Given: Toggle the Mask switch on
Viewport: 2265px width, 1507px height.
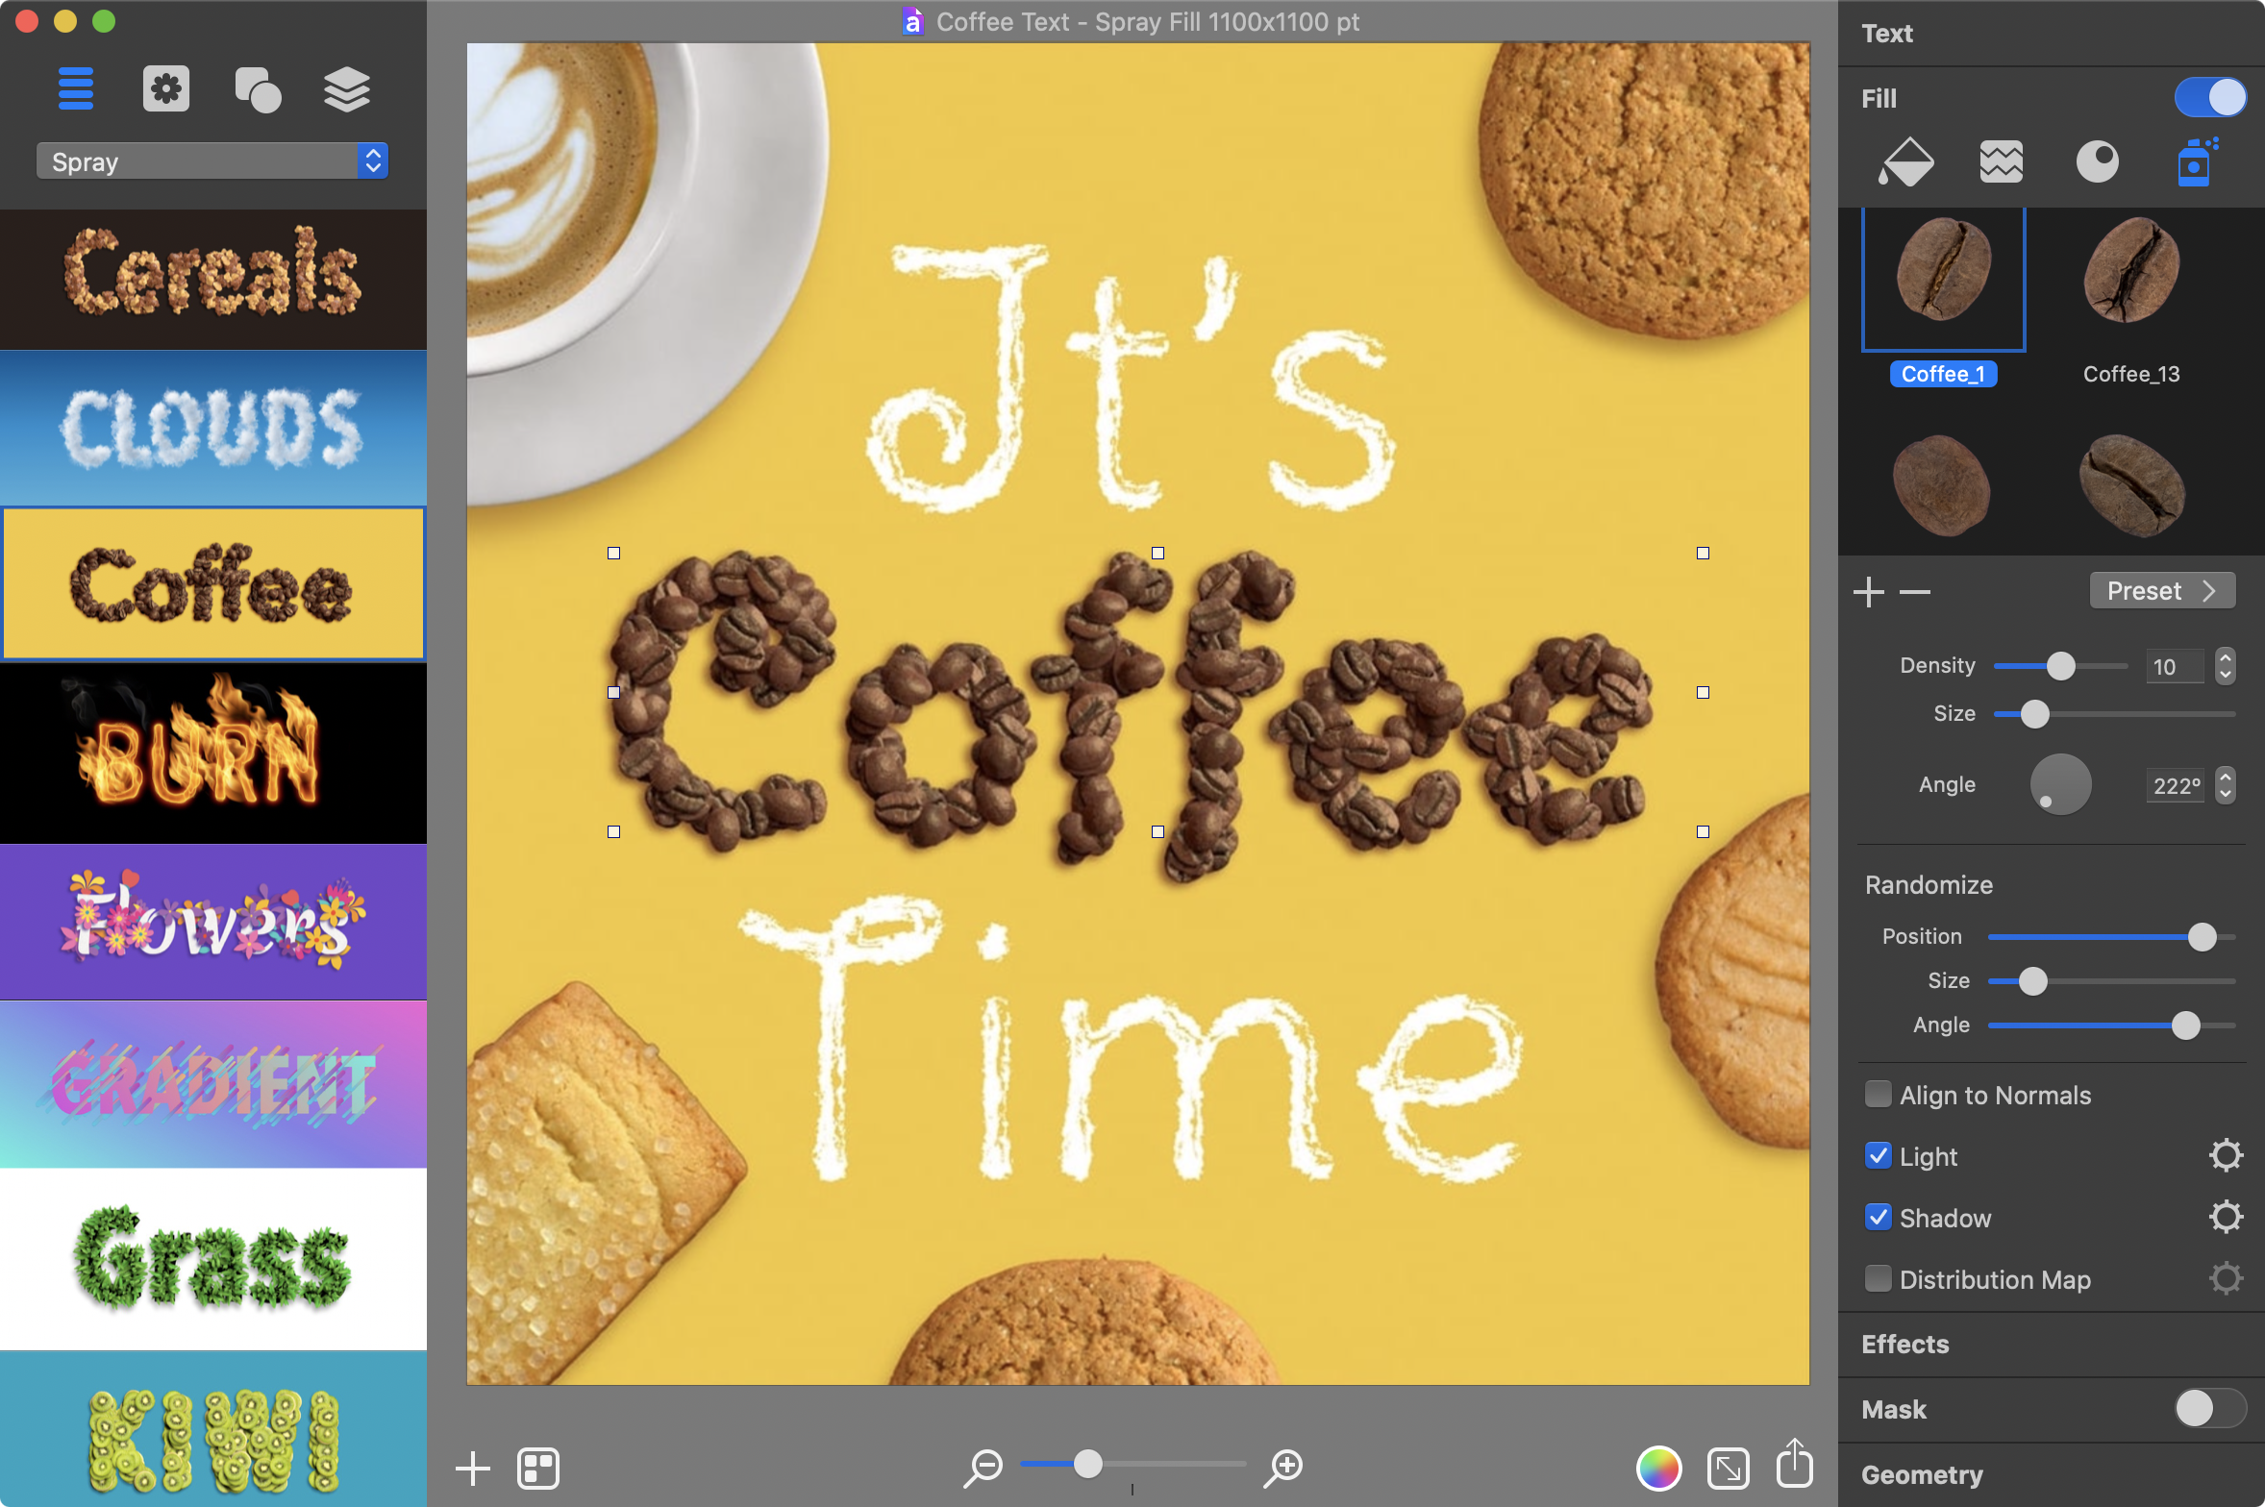Looking at the screenshot, I should click(x=2210, y=1408).
